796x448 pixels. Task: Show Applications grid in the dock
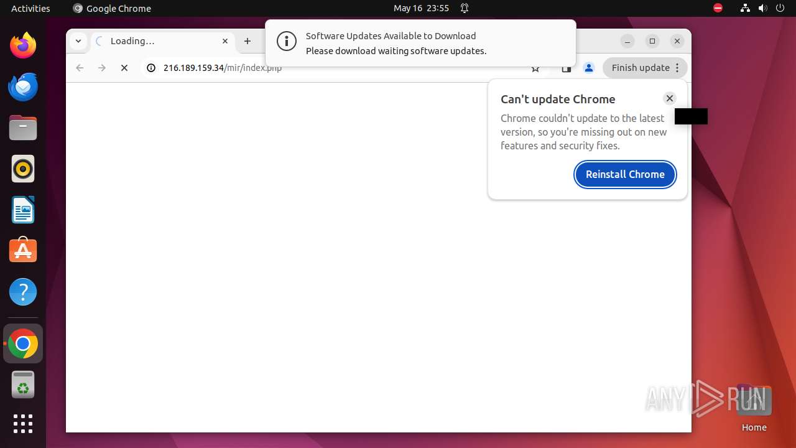click(x=23, y=424)
